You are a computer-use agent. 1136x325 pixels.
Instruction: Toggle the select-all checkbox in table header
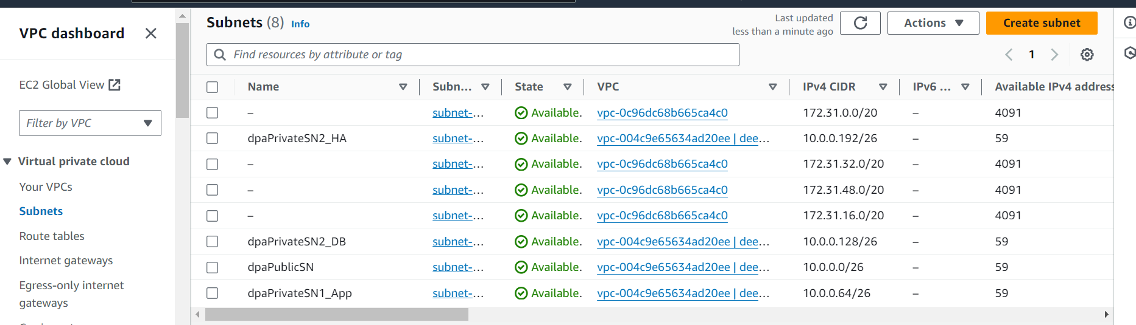[x=212, y=87]
